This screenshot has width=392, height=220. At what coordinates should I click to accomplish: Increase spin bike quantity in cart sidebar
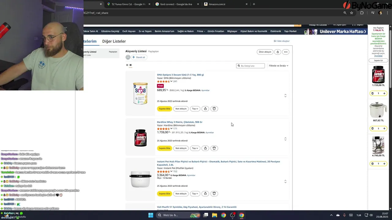384,164
